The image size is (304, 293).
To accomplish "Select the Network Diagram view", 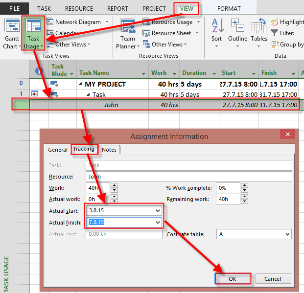I will [x=77, y=22].
